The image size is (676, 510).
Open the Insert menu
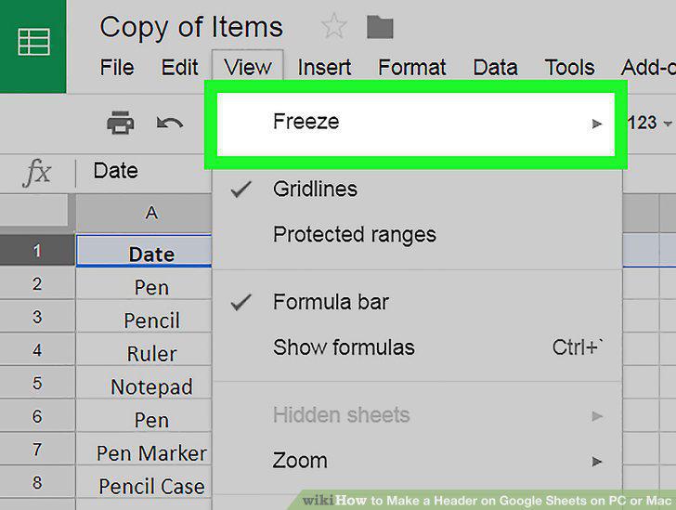324,67
